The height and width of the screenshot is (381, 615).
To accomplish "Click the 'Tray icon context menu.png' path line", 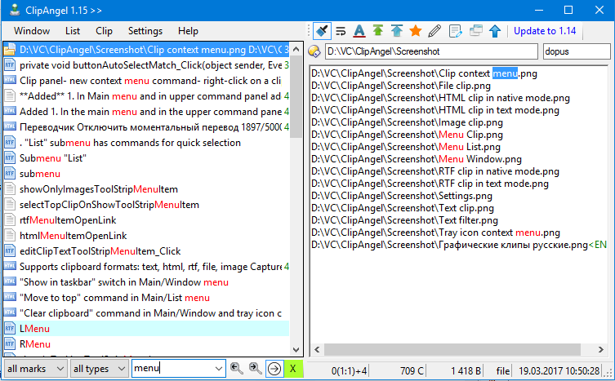I will pos(435,233).
